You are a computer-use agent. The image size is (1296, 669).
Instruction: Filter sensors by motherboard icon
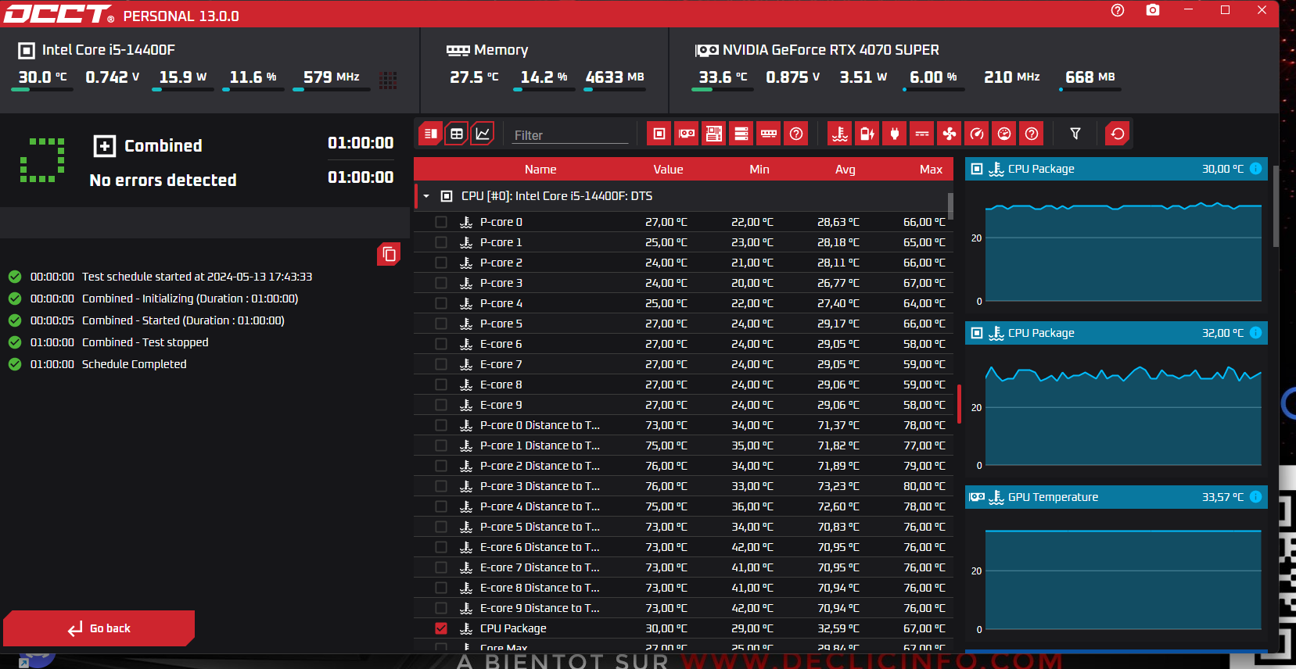pos(714,134)
